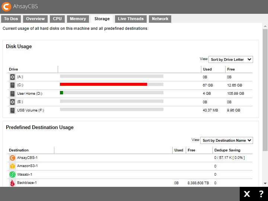Close the panel with X button
The width and height of the screenshot is (268, 201).
pyautogui.click(x=247, y=194)
